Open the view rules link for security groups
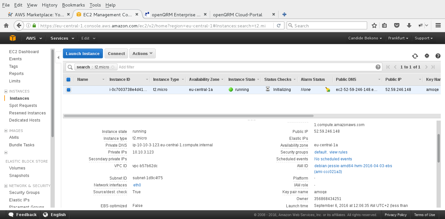The width and height of the screenshot is (445, 219). (x=338, y=152)
